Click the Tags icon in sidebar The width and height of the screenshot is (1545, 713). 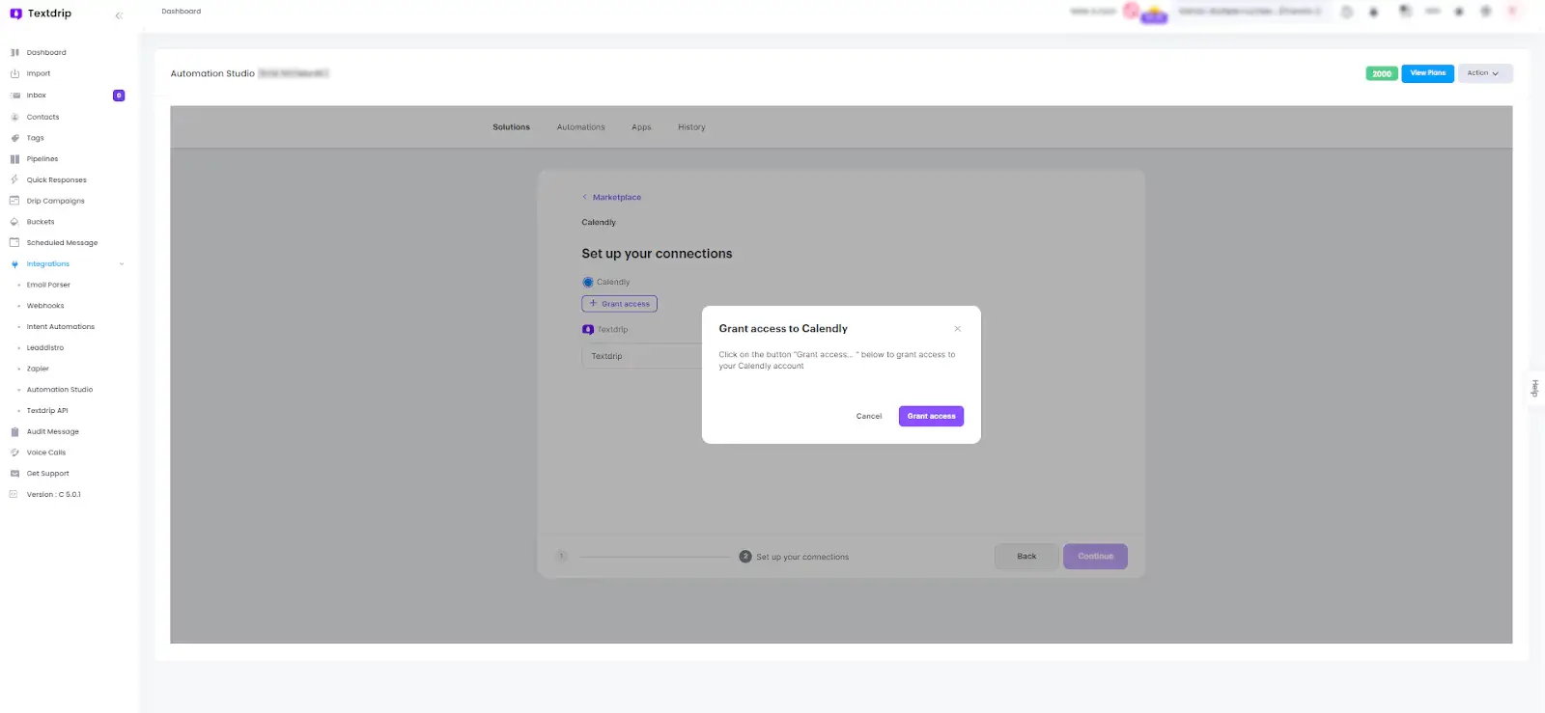[x=14, y=138]
